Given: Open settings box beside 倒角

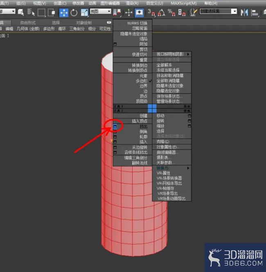Looking at the screenshot, I should click(x=115, y=132).
